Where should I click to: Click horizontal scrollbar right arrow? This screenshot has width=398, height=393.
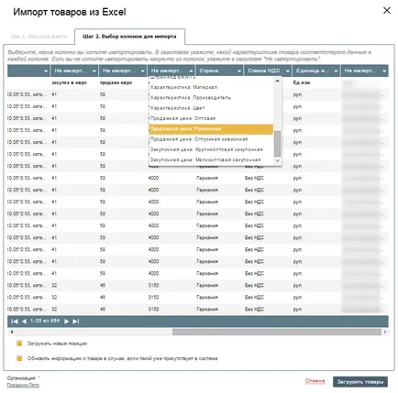tap(385, 332)
